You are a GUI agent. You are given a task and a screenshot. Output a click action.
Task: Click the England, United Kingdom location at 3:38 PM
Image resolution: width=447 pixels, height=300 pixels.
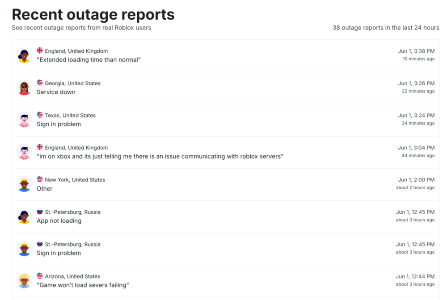pyautogui.click(x=76, y=51)
